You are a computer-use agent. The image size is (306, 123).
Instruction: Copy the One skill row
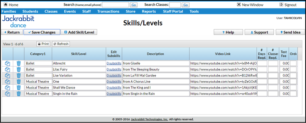pos(8,82)
